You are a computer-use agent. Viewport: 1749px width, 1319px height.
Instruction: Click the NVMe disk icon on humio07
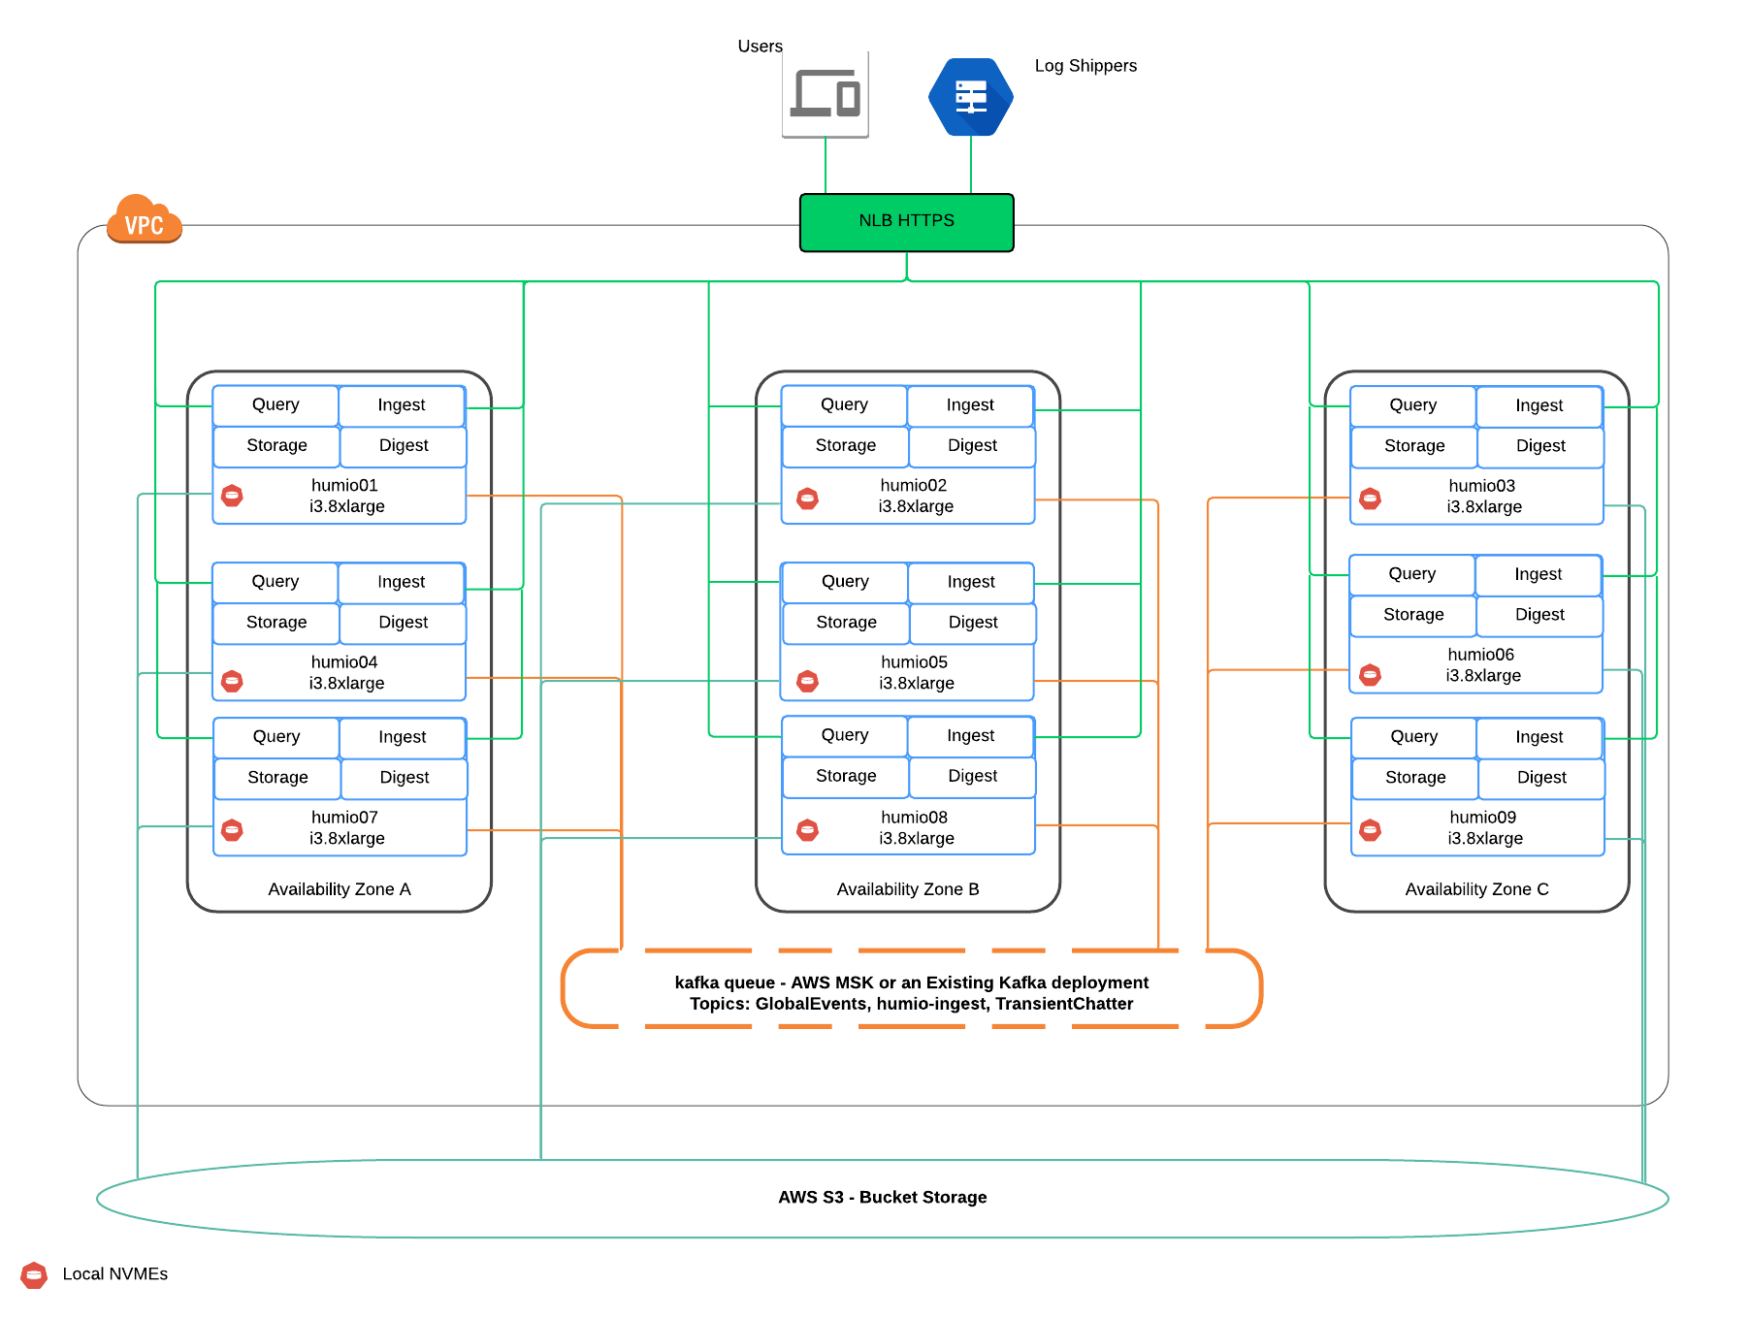click(232, 829)
